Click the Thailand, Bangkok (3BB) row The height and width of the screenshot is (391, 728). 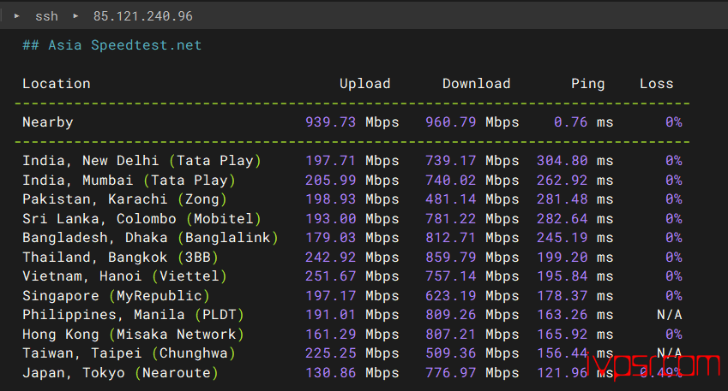(x=352, y=258)
